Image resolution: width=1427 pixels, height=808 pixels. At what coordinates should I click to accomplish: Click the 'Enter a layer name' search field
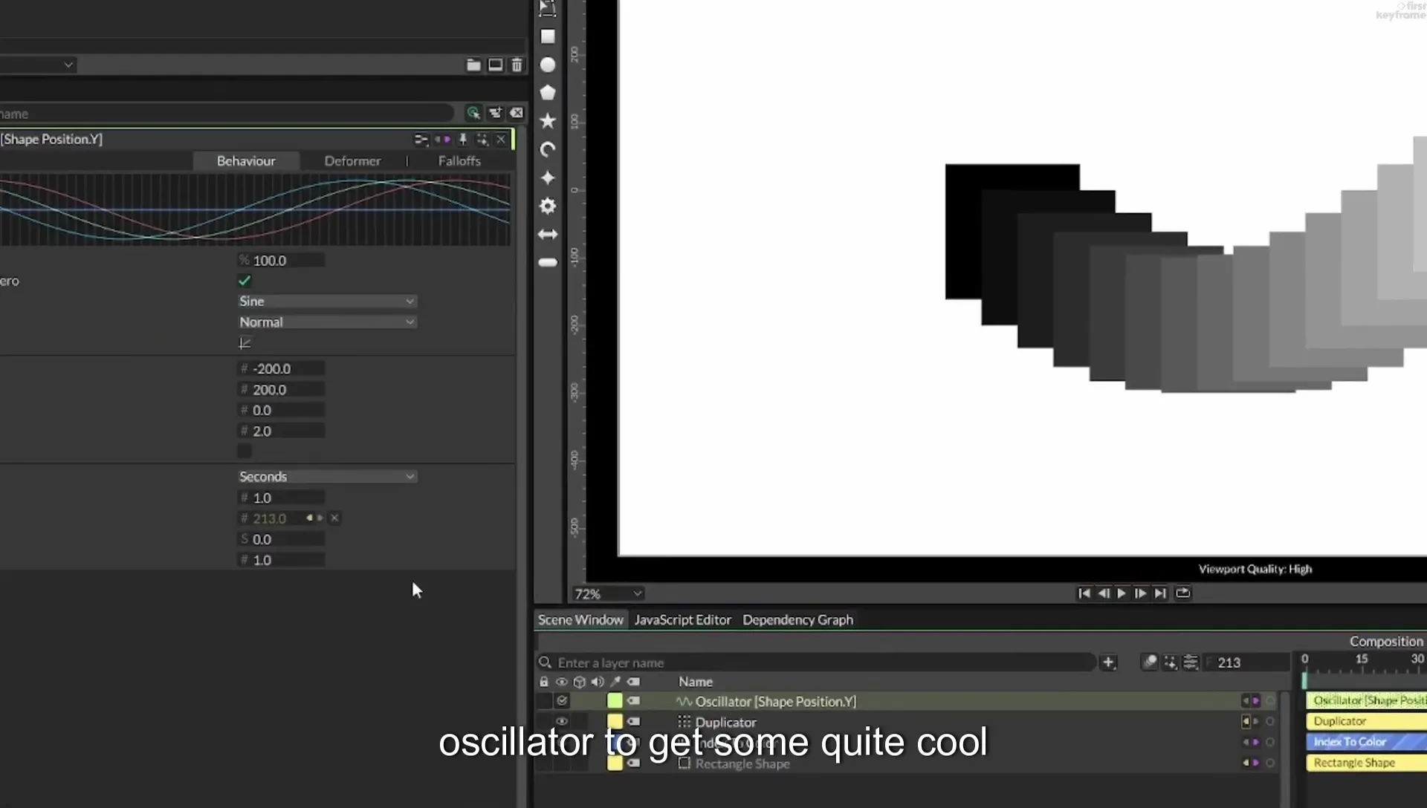tap(818, 662)
